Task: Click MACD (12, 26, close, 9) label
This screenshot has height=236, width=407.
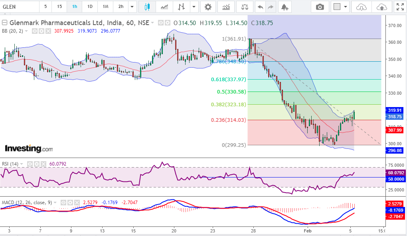Action: pos(27,202)
